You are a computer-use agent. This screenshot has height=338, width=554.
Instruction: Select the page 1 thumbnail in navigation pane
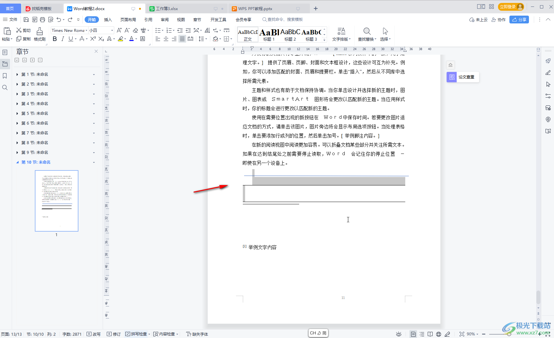click(57, 201)
